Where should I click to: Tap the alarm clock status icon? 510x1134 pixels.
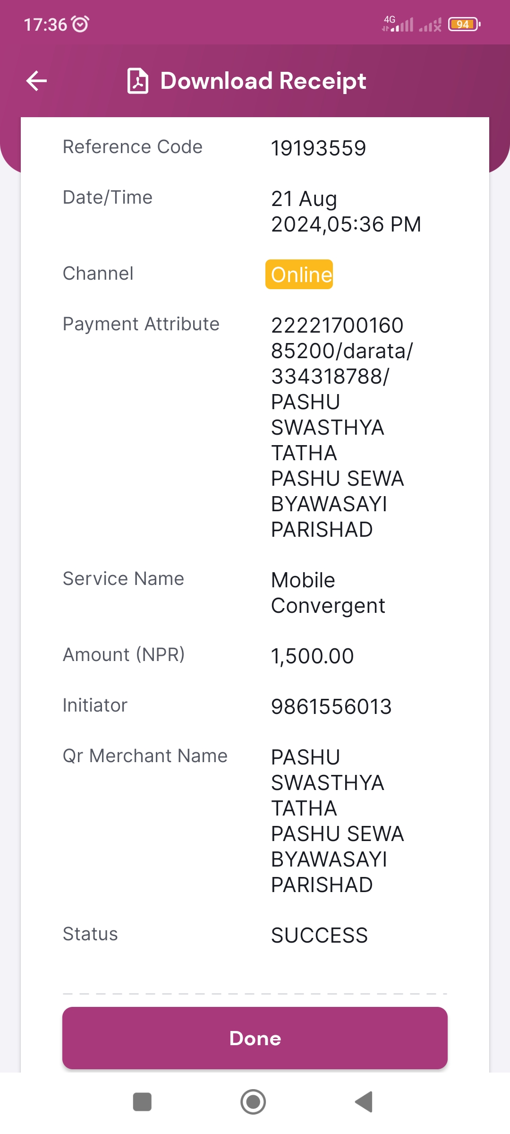pos(80,24)
